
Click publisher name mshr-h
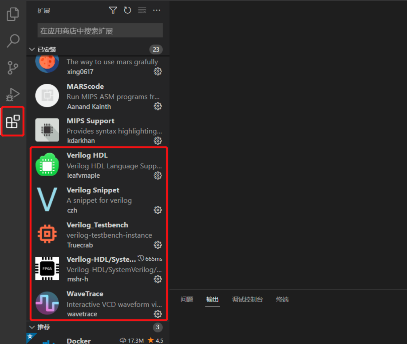click(77, 279)
